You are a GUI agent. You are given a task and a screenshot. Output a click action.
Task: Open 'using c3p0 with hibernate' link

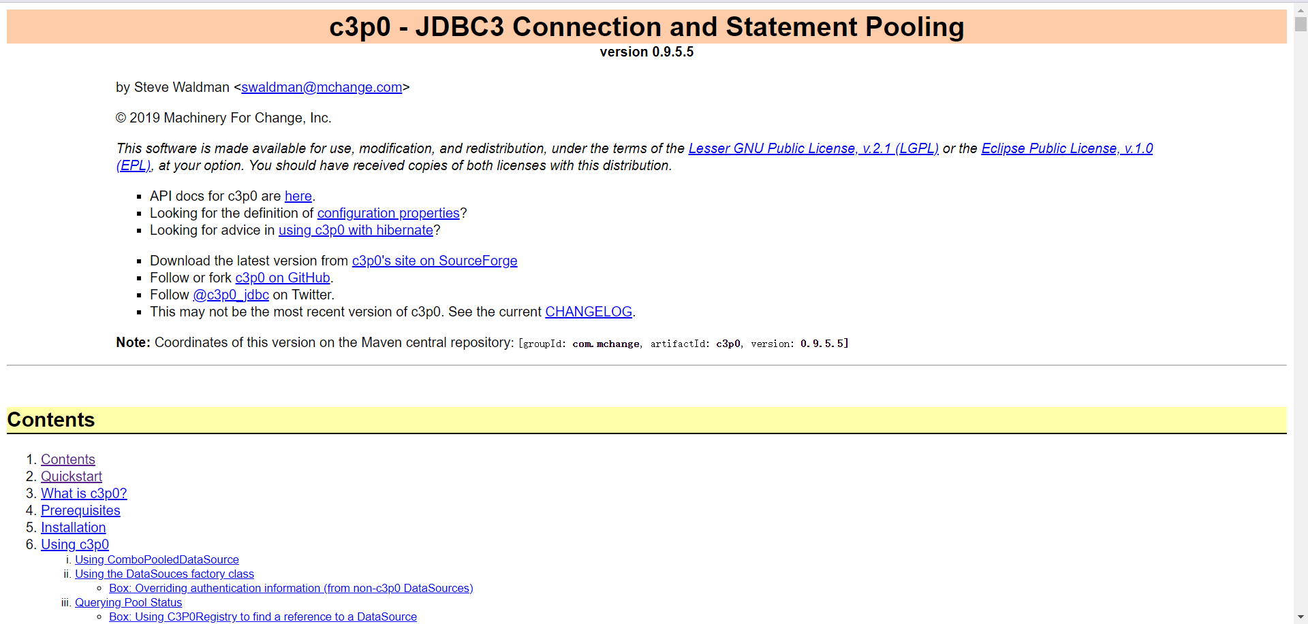(x=356, y=230)
